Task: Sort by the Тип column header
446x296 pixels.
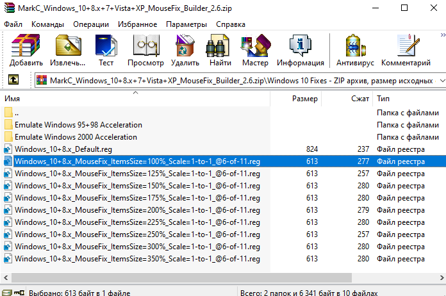Action: tap(409, 99)
